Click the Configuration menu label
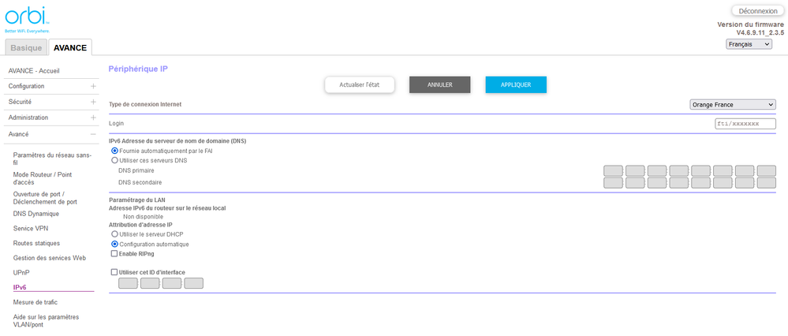Screen dimensions: 788x336 (27, 87)
